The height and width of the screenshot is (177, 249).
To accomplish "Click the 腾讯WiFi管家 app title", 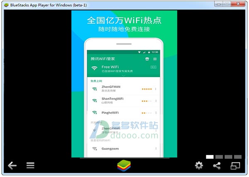I will 103,59.
